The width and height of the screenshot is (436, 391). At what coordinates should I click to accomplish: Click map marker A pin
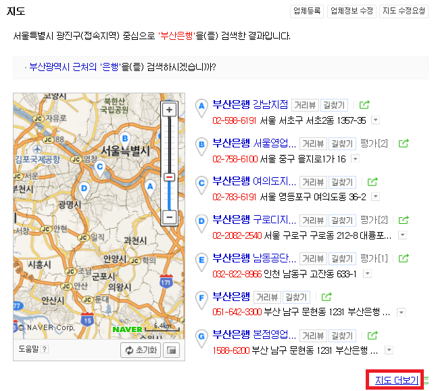click(150, 188)
